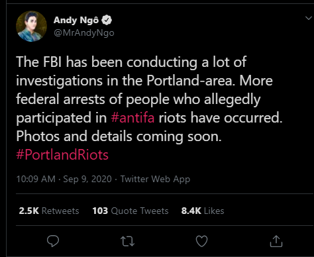Click the word 'Portland-area' in the tweet
The width and height of the screenshot is (314, 257).
[x=189, y=81]
